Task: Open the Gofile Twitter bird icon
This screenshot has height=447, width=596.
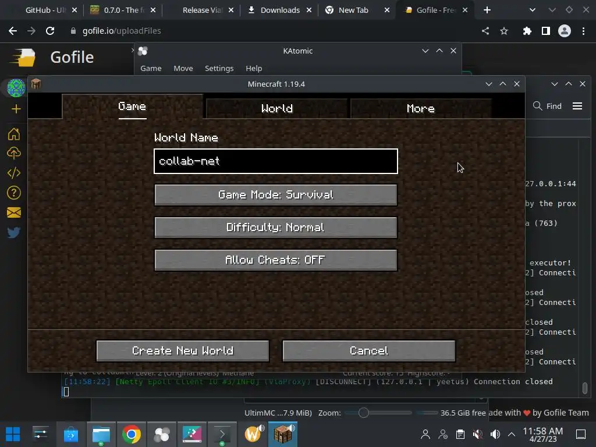Action: (14, 232)
